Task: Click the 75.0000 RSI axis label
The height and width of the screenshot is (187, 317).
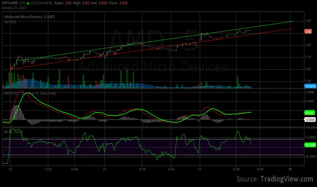Action: (x=310, y=137)
